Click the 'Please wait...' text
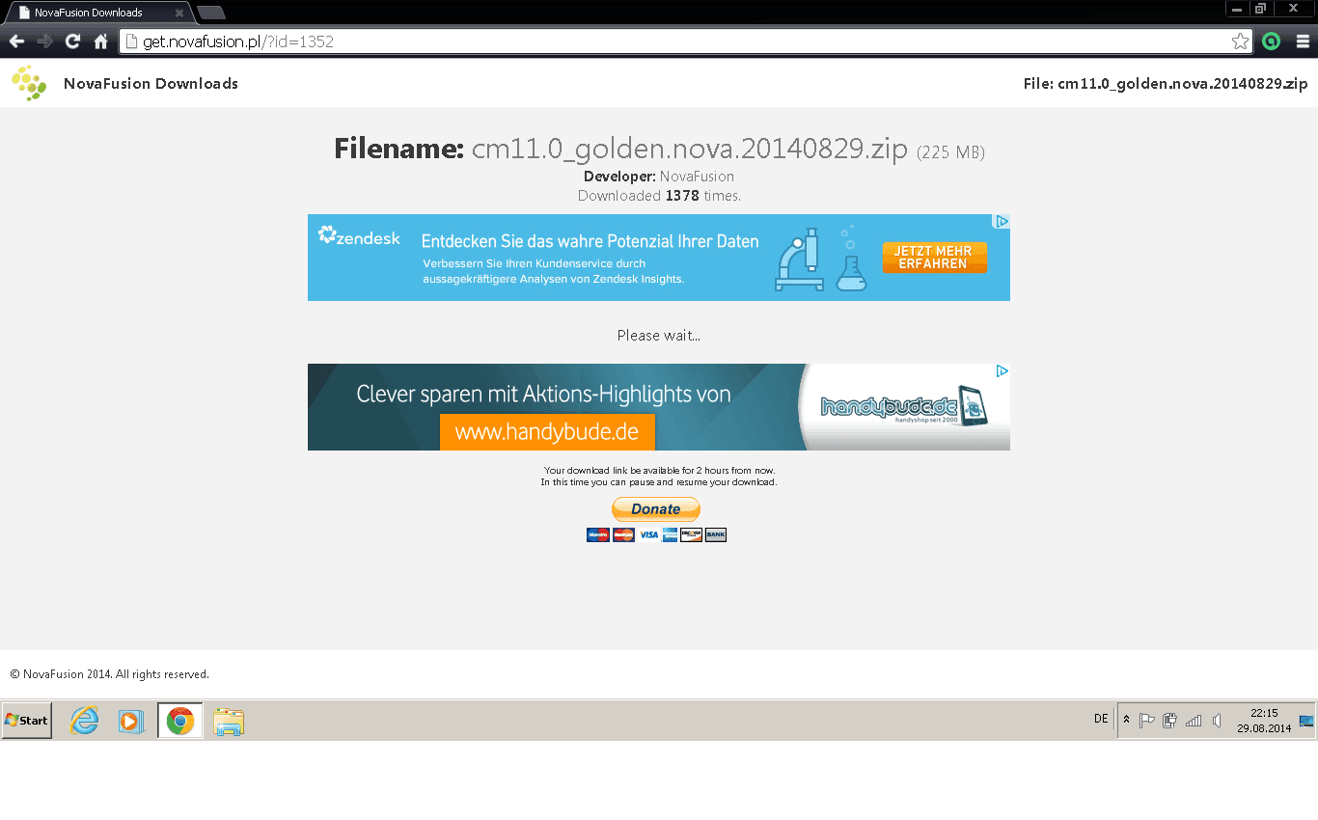Image resolution: width=1318 pixels, height=820 pixels. (659, 336)
